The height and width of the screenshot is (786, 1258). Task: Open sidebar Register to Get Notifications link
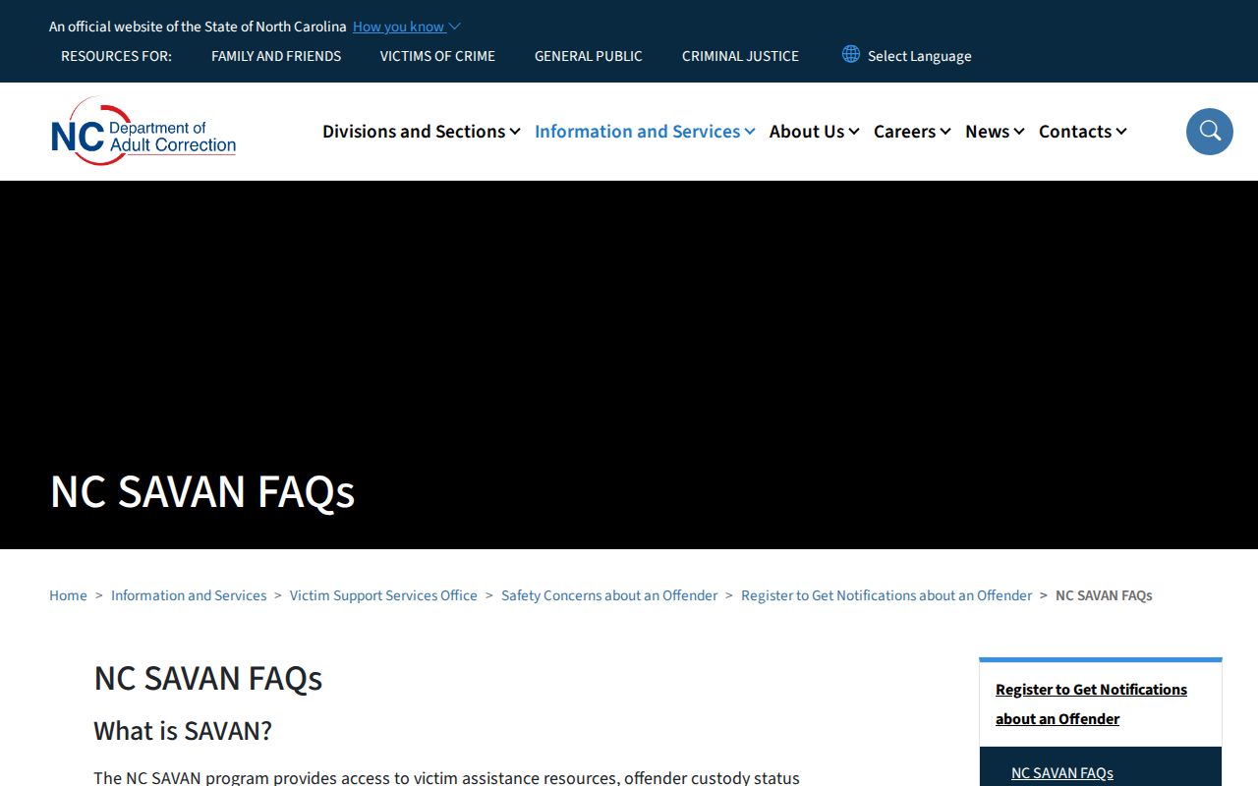[1091, 703]
